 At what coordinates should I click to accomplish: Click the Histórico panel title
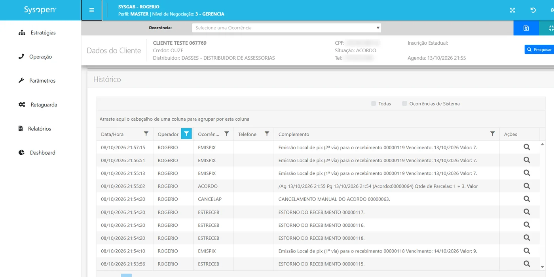[x=107, y=79]
